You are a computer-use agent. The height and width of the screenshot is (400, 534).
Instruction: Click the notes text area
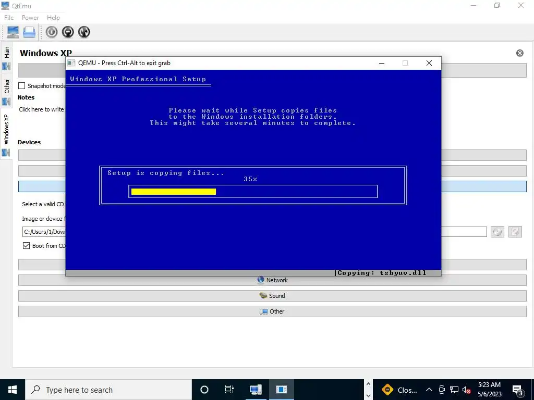tap(42, 109)
